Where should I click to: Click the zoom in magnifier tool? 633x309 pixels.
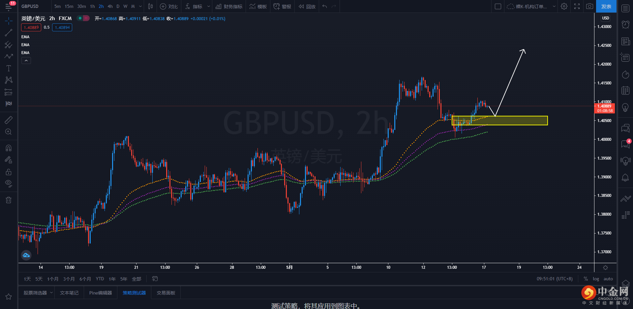tap(9, 132)
